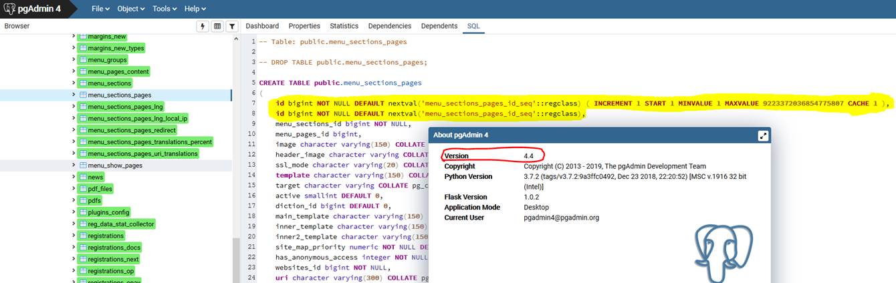This screenshot has width=896, height=283.
Task: Switch to the Dependencies tab
Action: click(390, 26)
